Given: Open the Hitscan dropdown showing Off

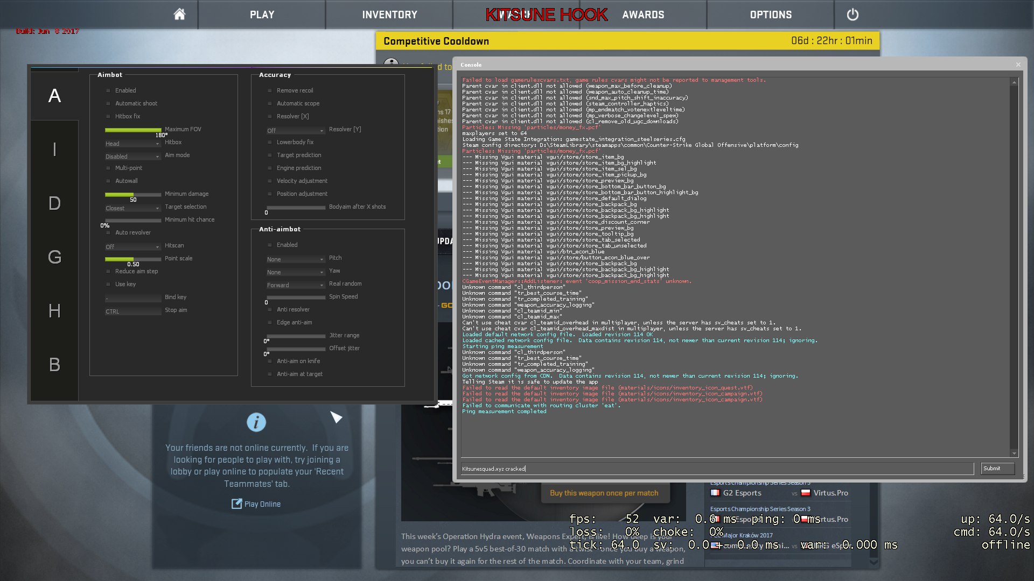Looking at the screenshot, I should [x=132, y=247].
